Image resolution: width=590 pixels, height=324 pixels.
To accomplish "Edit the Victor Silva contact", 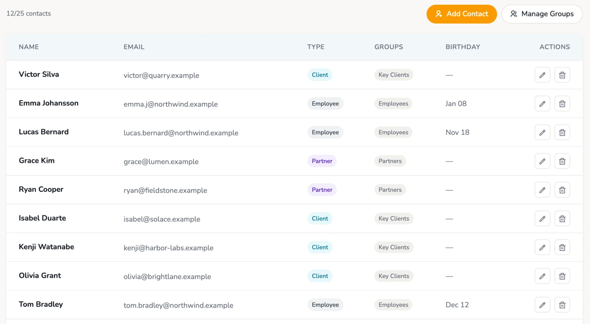I will tap(542, 75).
